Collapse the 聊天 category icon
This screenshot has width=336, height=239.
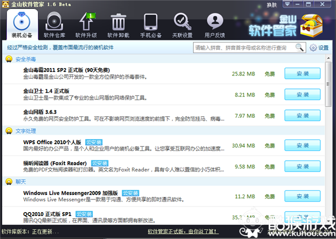tap(9, 181)
